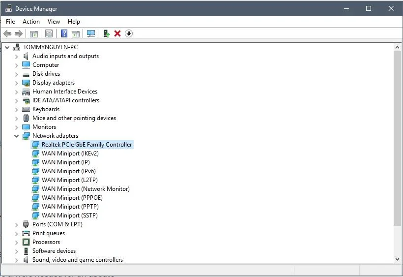Select WAN Miniport (Network Monitor) entry
The width and height of the screenshot is (403, 277).
click(x=86, y=189)
